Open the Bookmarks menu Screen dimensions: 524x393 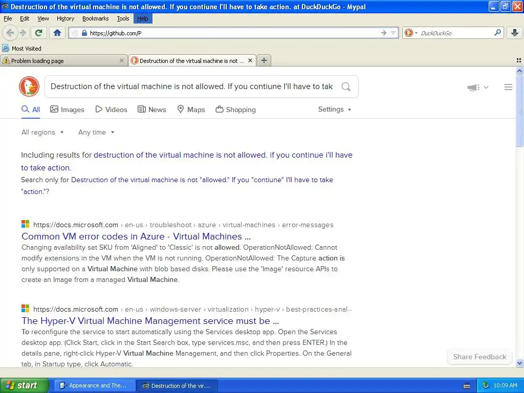96,18
